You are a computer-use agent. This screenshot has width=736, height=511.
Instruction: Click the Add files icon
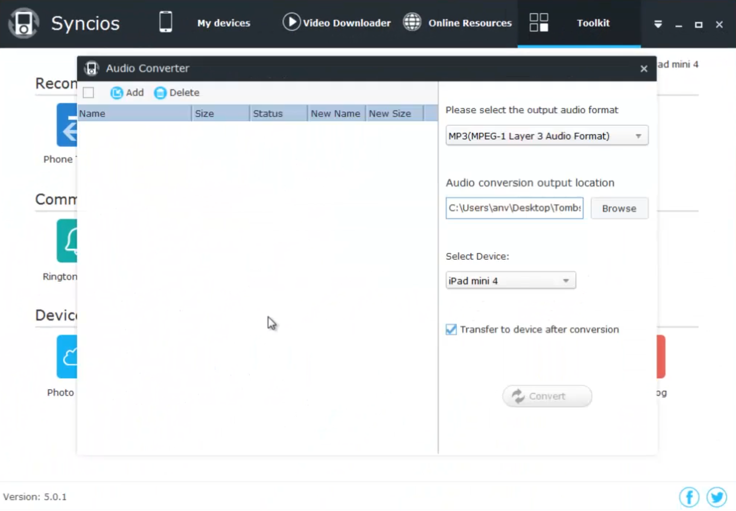[117, 93]
